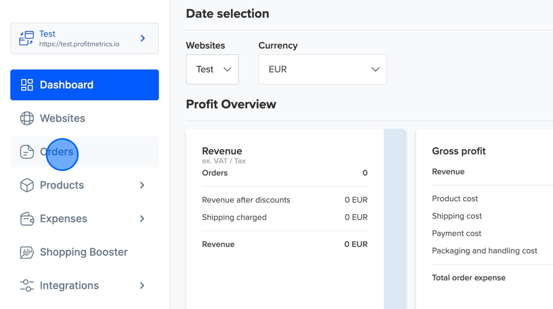The width and height of the screenshot is (553, 309).
Task: Select the Dashboard grid icon
Action: coord(27,84)
